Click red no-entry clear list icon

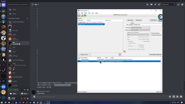pos(120,55)
